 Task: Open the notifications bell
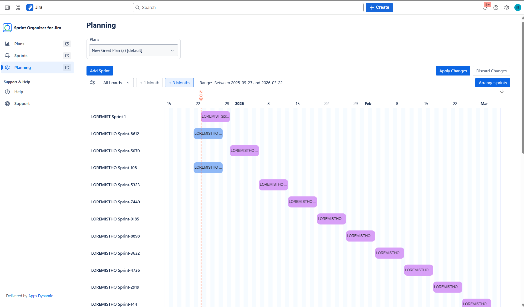pyautogui.click(x=485, y=8)
